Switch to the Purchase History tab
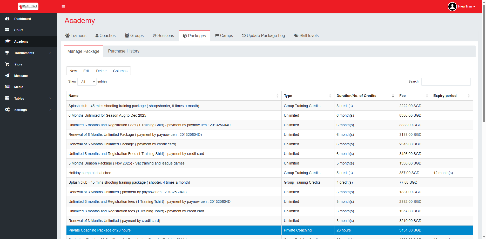This screenshot has height=239, width=486. click(x=124, y=51)
